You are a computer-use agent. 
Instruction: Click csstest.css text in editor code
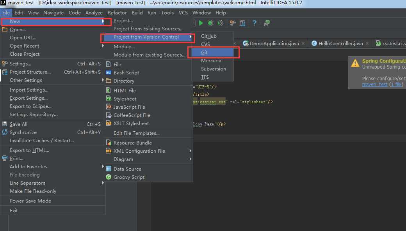point(213,102)
